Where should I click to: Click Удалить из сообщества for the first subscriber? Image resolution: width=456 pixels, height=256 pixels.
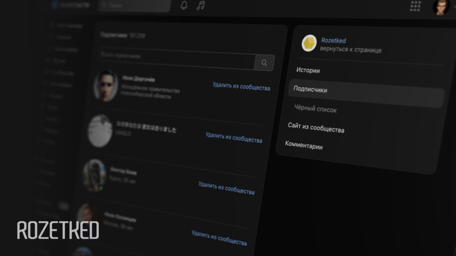pyautogui.click(x=241, y=87)
